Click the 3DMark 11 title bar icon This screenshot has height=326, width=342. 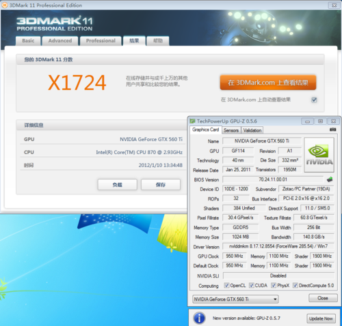click(x=5, y=5)
